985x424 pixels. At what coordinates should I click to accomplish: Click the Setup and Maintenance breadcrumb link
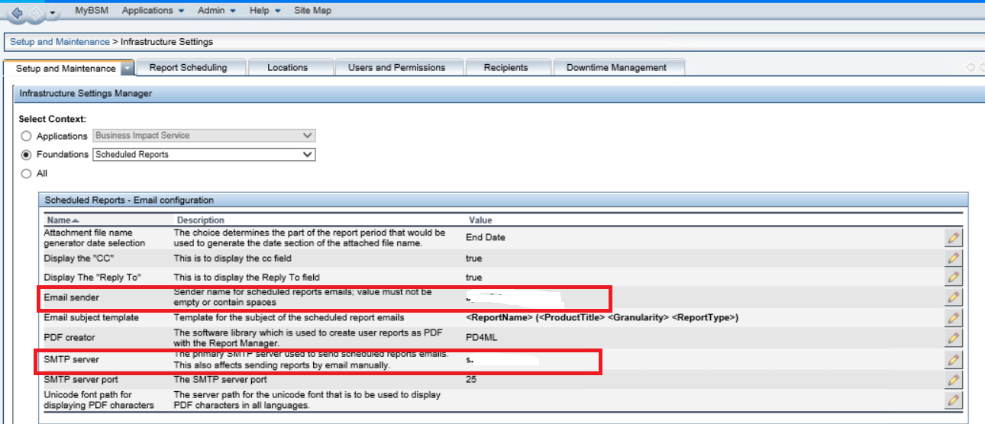(60, 42)
